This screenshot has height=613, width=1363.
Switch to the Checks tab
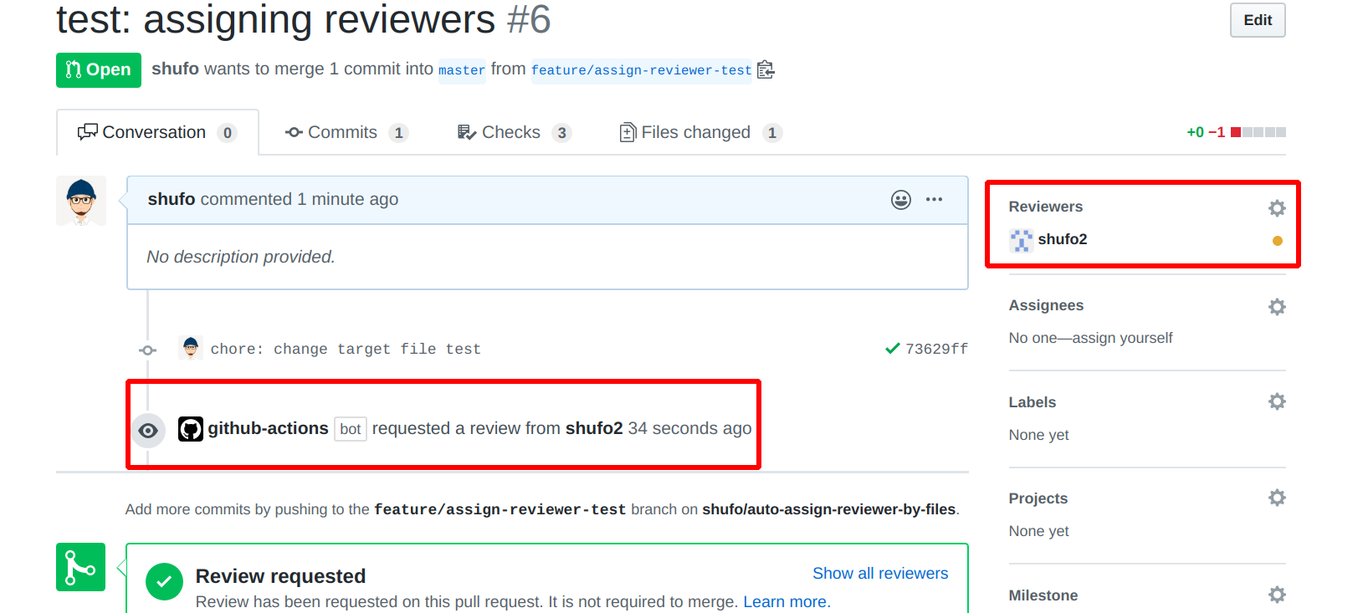(x=513, y=133)
